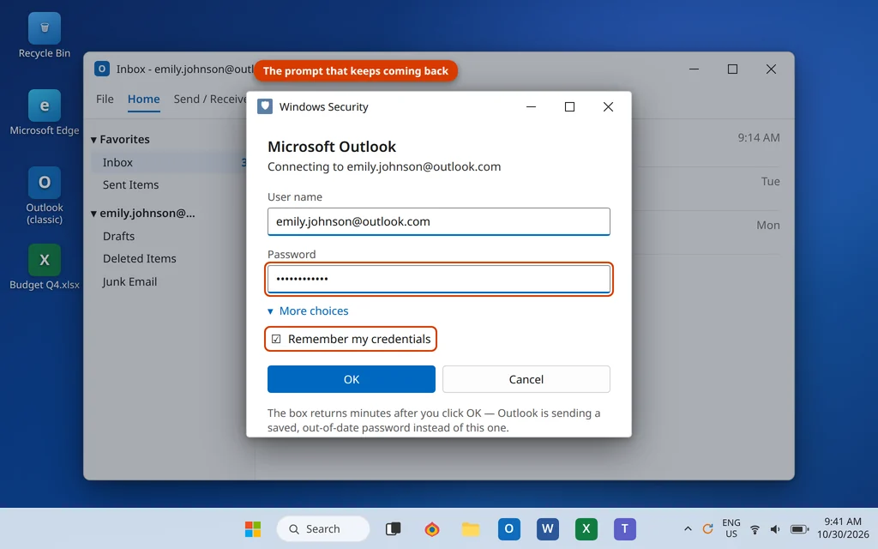Collapse the Favorites folder group
This screenshot has height=549, width=878.
pos(93,140)
